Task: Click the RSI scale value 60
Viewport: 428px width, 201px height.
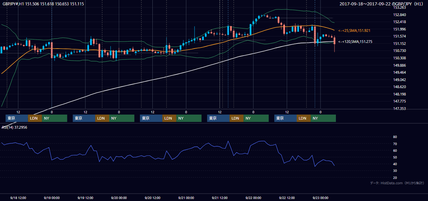Action: point(395,150)
